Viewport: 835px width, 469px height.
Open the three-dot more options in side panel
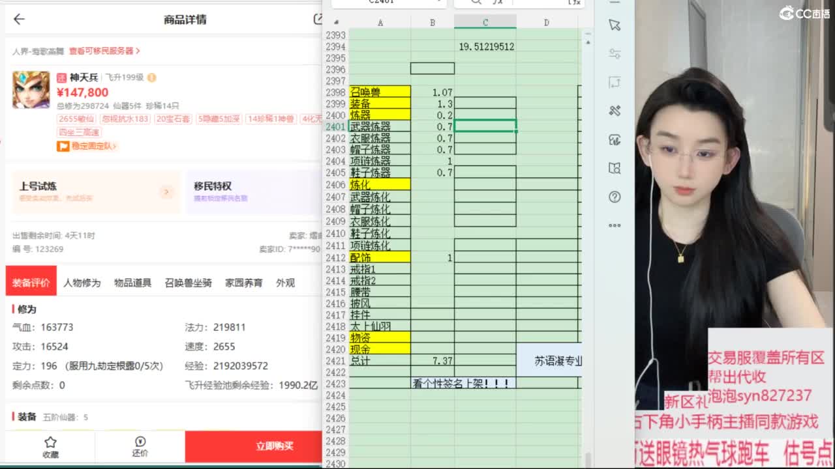pyautogui.click(x=615, y=225)
